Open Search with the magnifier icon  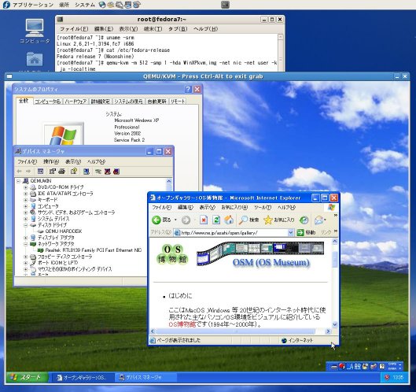[243, 220]
